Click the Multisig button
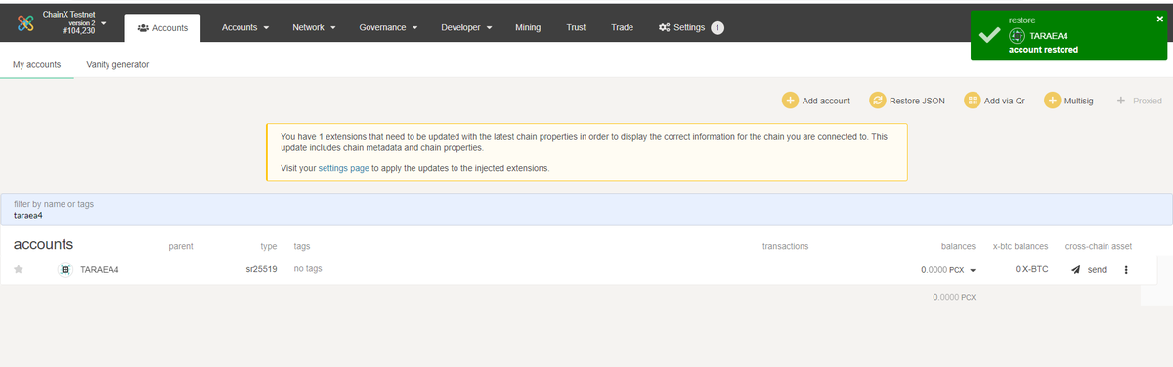1173x367 pixels. [1068, 101]
